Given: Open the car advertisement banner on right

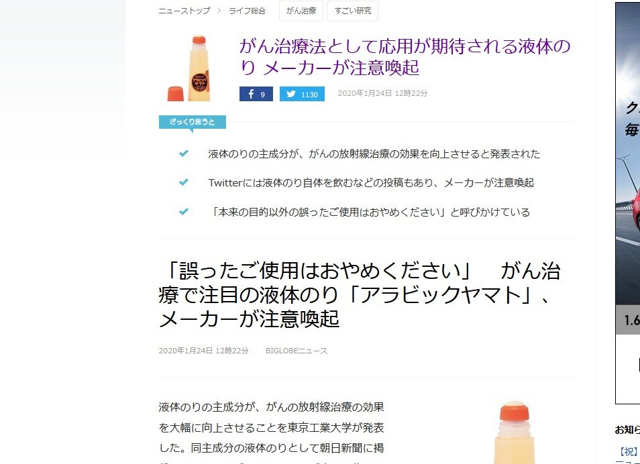Looking at the screenshot, I should [628, 202].
